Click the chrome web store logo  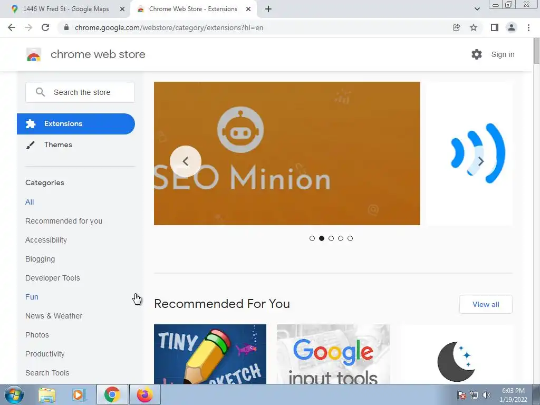(34, 54)
